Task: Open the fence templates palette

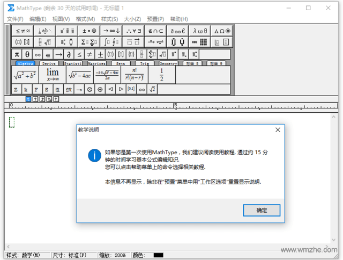Action: point(23,42)
